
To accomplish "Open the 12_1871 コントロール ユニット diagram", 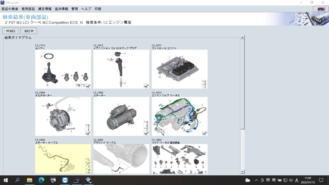I will [180, 69].
